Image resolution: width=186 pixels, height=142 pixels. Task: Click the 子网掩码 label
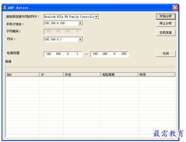[x=13, y=31]
